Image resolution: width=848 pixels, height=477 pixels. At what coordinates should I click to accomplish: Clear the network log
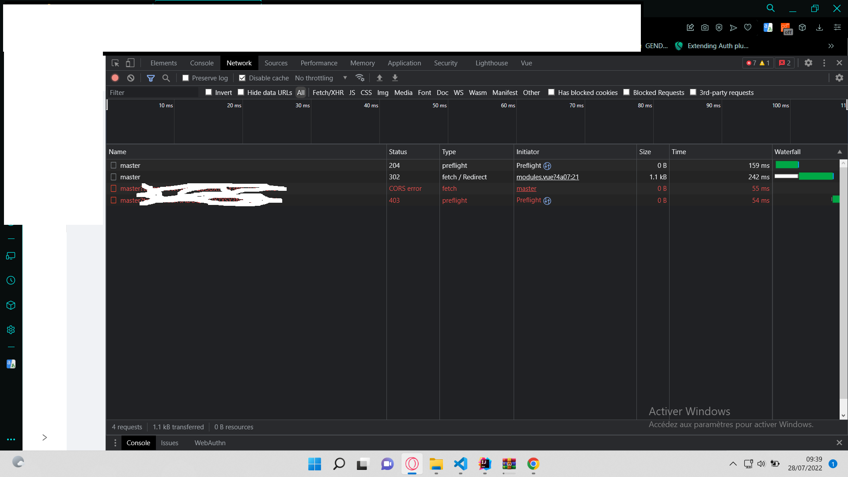tap(131, 78)
